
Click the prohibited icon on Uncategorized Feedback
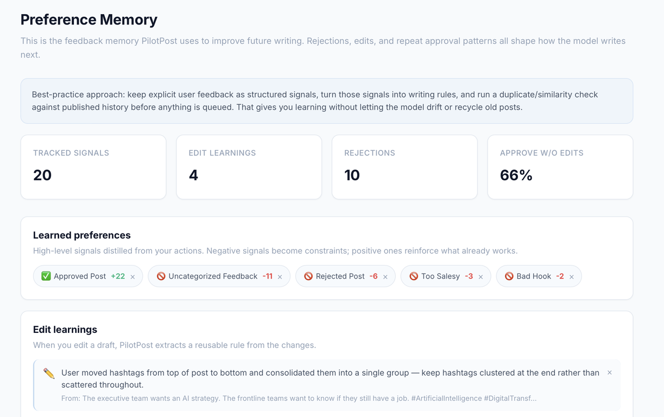click(161, 276)
